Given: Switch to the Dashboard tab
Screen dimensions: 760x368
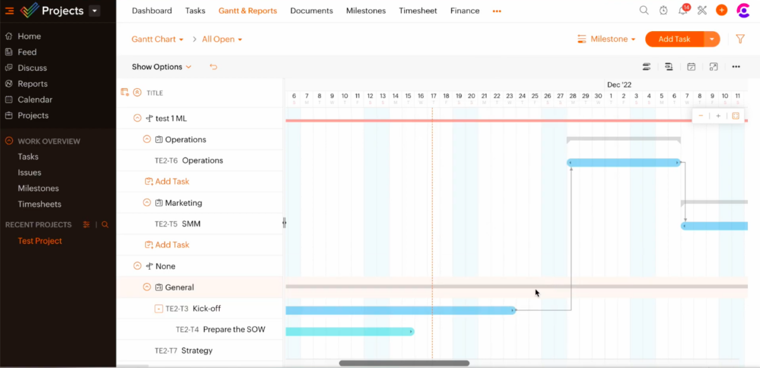Looking at the screenshot, I should [152, 11].
